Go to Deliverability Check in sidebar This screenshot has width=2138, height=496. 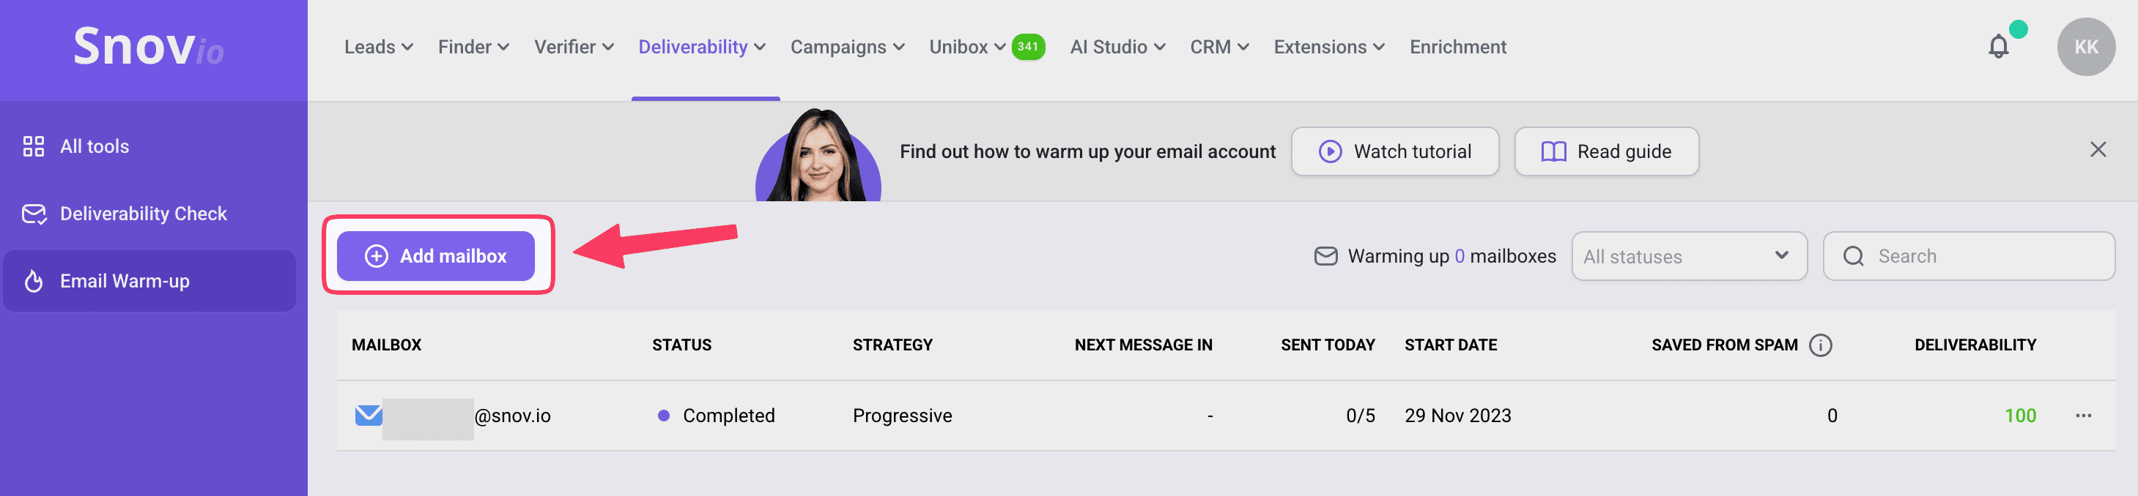coord(143,214)
